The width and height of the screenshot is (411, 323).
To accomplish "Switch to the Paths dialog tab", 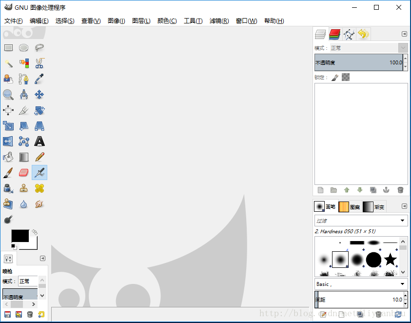I will tap(349, 34).
